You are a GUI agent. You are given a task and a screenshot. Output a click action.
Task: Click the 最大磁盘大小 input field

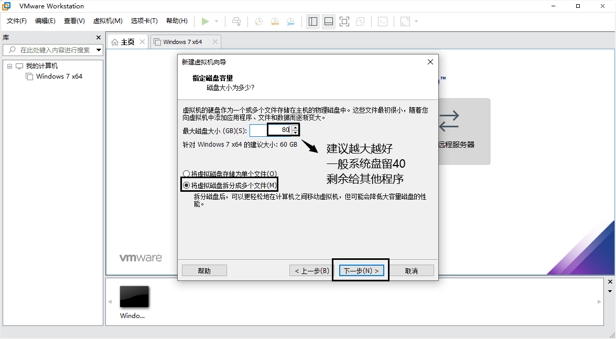coord(271,130)
